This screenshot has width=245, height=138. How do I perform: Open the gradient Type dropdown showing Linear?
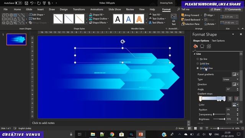pyautogui.click(x=230, y=79)
